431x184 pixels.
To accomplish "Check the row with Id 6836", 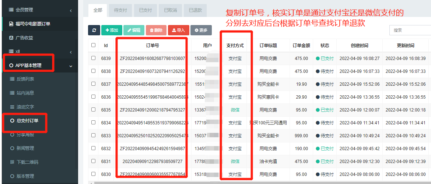I will (x=94, y=97).
